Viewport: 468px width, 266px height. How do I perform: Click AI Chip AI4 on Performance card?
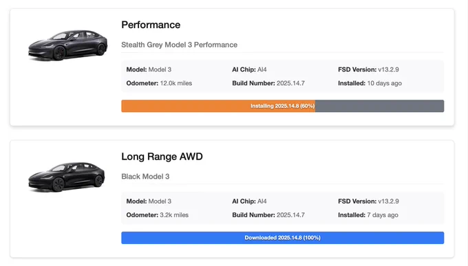coord(249,69)
